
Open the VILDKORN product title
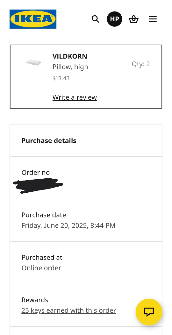click(x=70, y=56)
